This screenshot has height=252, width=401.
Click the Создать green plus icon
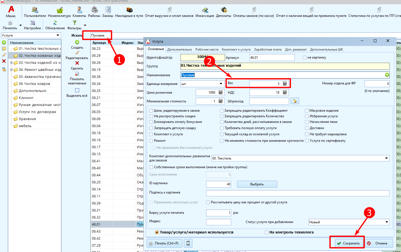point(77,42)
